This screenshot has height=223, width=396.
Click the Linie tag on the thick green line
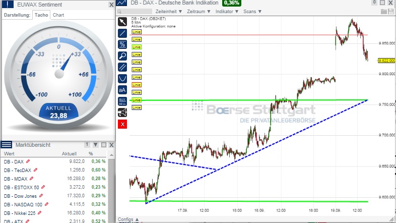pyautogui.click(x=137, y=100)
